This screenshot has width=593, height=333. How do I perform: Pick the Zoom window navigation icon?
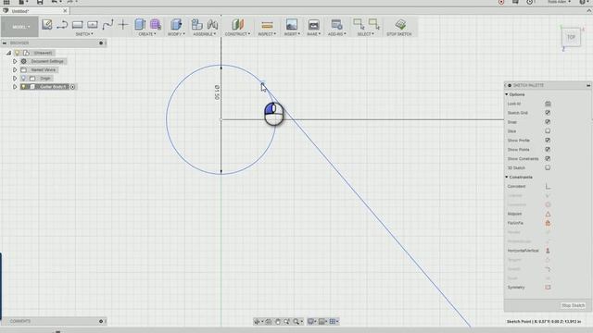tap(286, 321)
